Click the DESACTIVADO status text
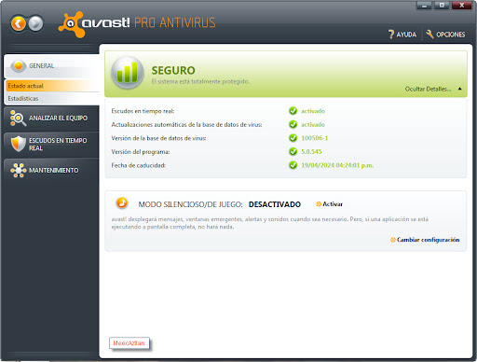The image size is (477, 362). tap(275, 204)
